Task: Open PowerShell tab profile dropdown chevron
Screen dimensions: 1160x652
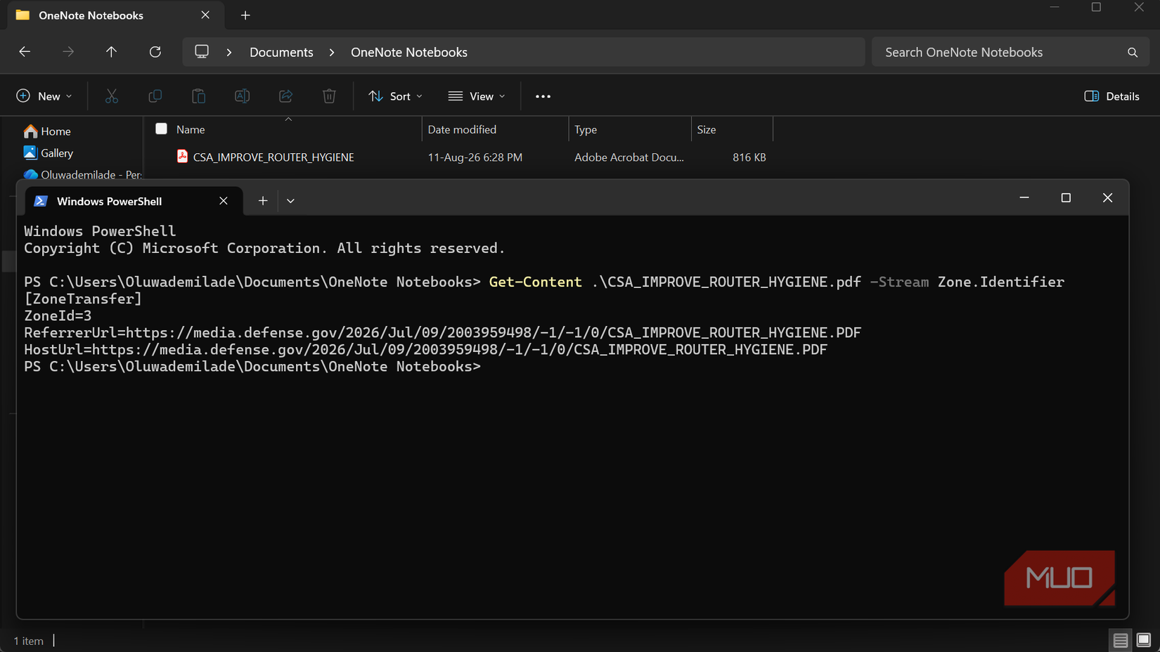Action: click(290, 201)
